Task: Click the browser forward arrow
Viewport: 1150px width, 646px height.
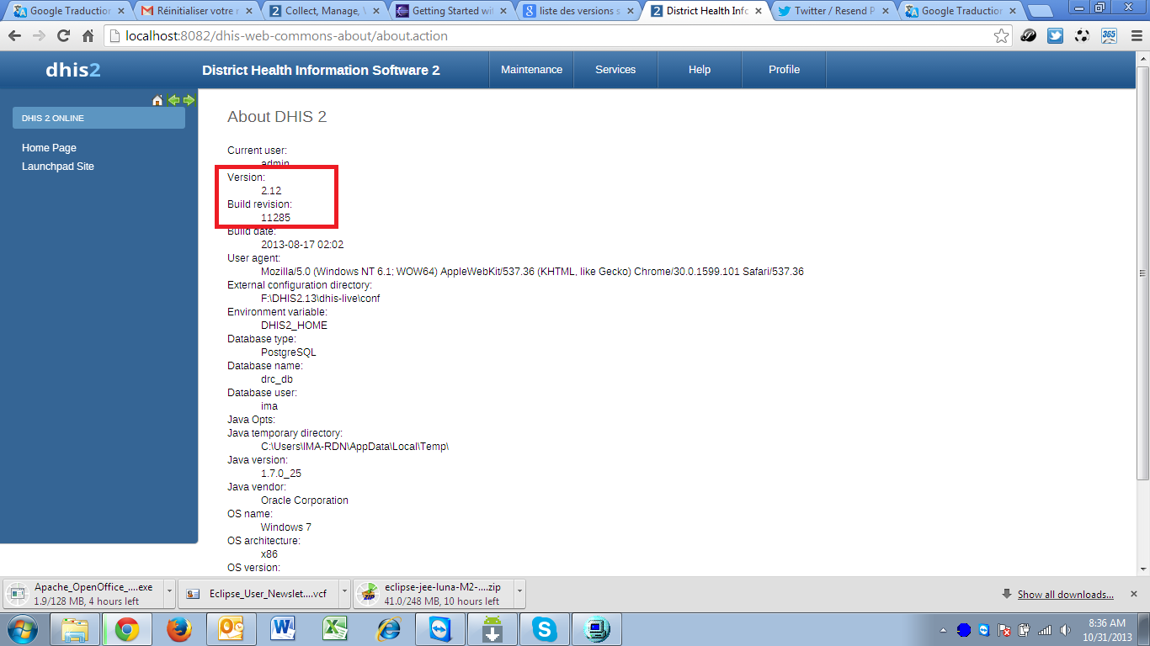Action: [x=39, y=36]
